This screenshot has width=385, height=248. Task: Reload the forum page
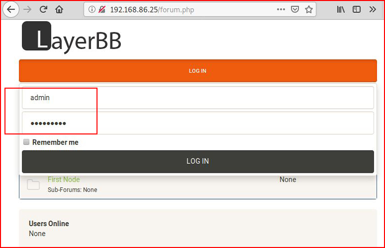pos(43,9)
